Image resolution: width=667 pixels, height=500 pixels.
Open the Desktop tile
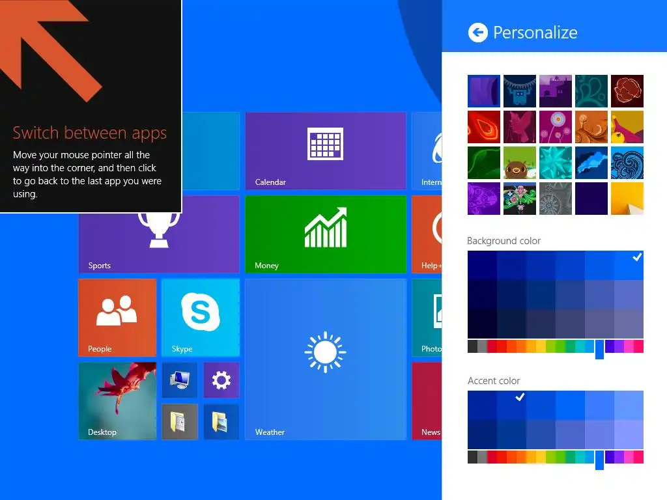point(117,401)
